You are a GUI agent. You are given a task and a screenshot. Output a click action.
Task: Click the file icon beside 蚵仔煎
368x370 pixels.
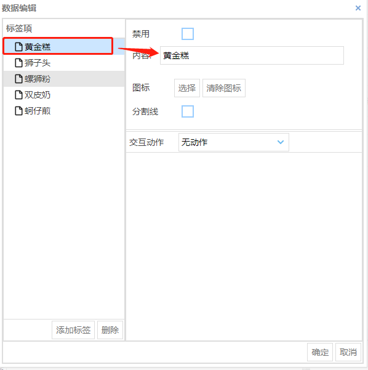pos(18,111)
